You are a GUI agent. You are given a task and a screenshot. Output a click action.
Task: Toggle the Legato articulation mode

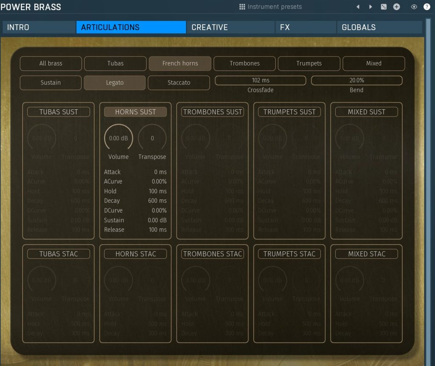pyautogui.click(x=115, y=82)
